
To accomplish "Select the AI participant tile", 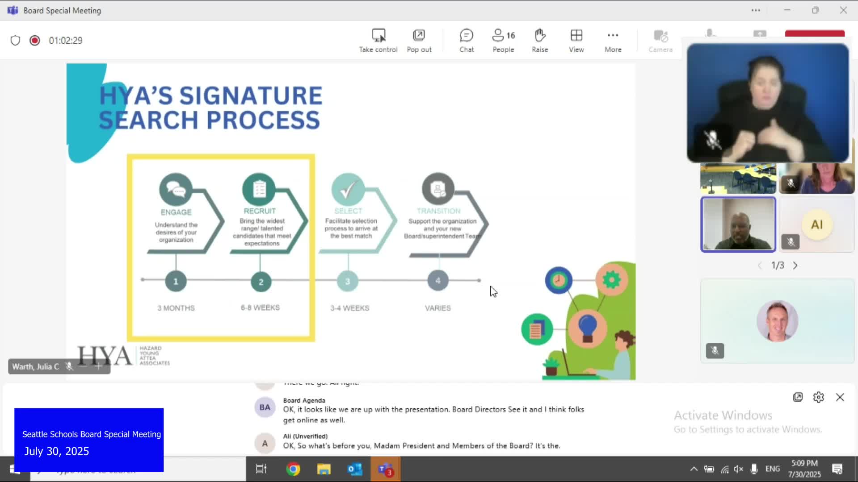I will click(817, 225).
